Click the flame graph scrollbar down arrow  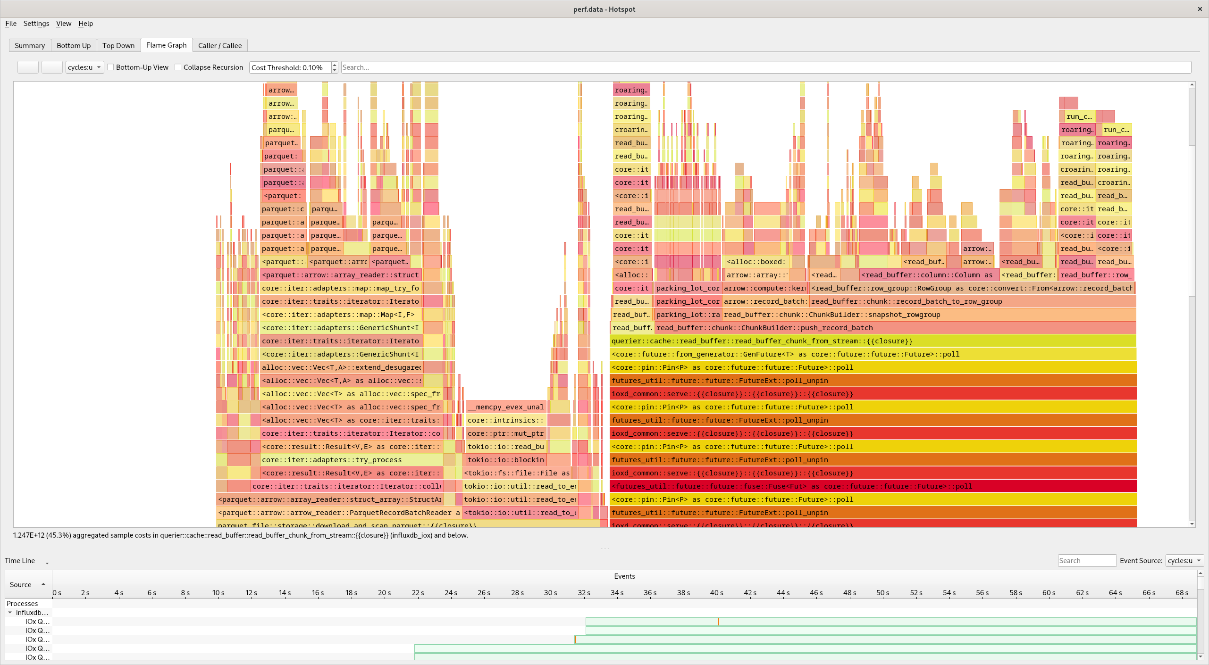point(1192,524)
